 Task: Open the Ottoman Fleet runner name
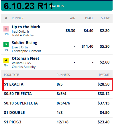tap(25, 58)
